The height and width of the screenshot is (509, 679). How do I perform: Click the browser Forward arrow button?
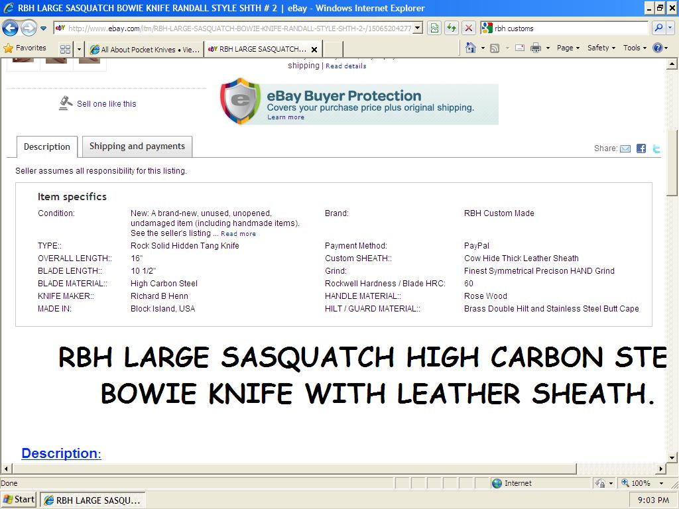pos(29,28)
